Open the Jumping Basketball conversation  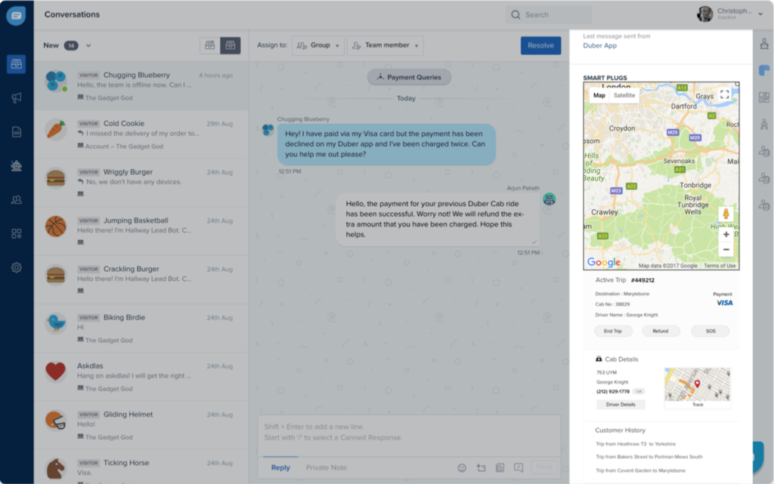click(x=141, y=231)
